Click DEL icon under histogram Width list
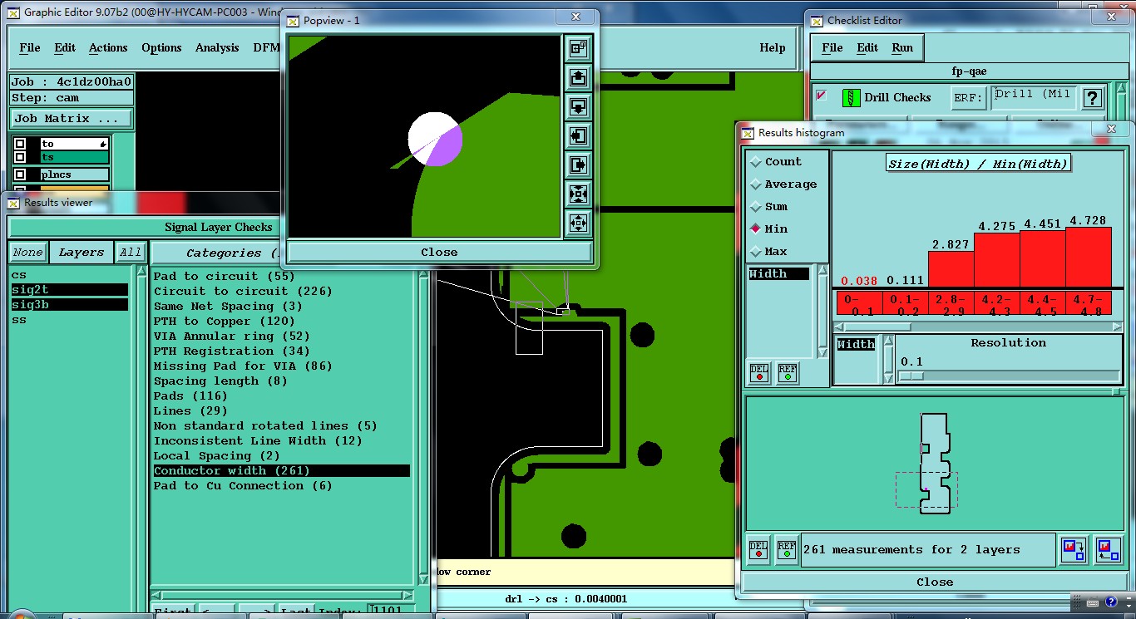 [759, 373]
